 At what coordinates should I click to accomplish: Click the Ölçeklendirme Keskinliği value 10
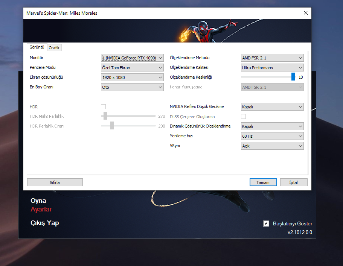click(x=301, y=77)
